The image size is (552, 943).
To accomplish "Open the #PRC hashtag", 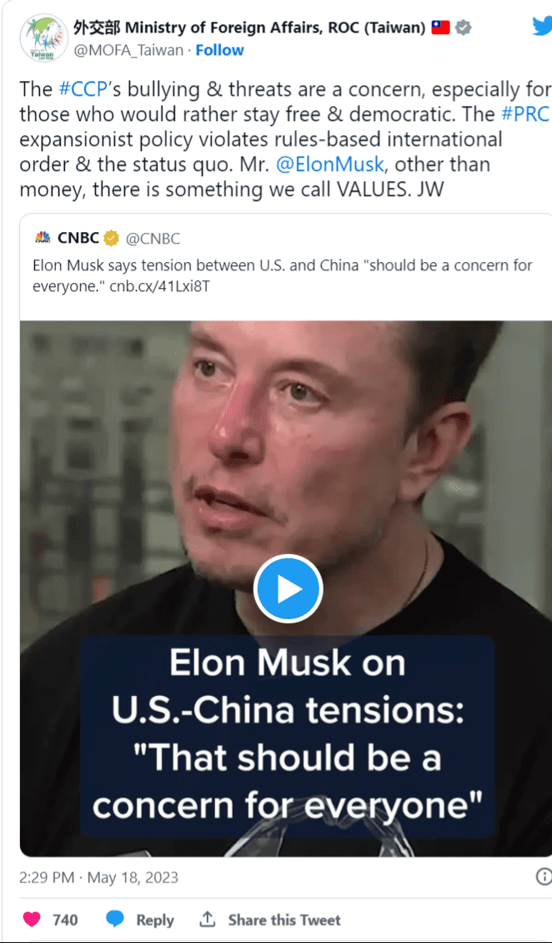I will (525, 113).
